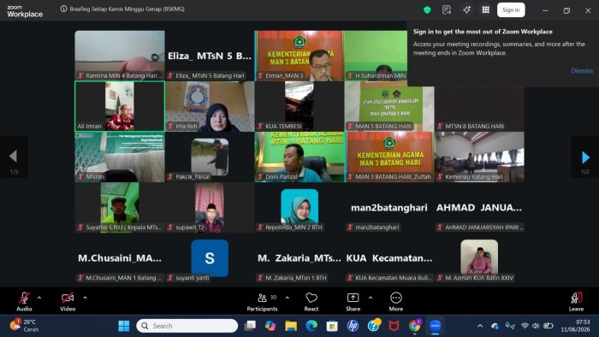Select the Kemenag Batang Hari video tile
599x337 pixels.
479,157
